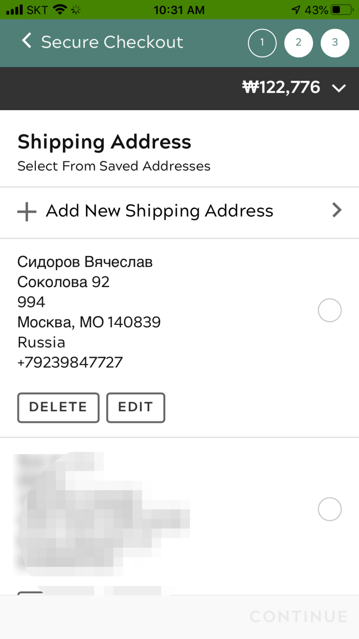Image resolution: width=359 pixels, height=639 pixels.
Task: Go to checkout step 2 circle
Action: (x=299, y=43)
